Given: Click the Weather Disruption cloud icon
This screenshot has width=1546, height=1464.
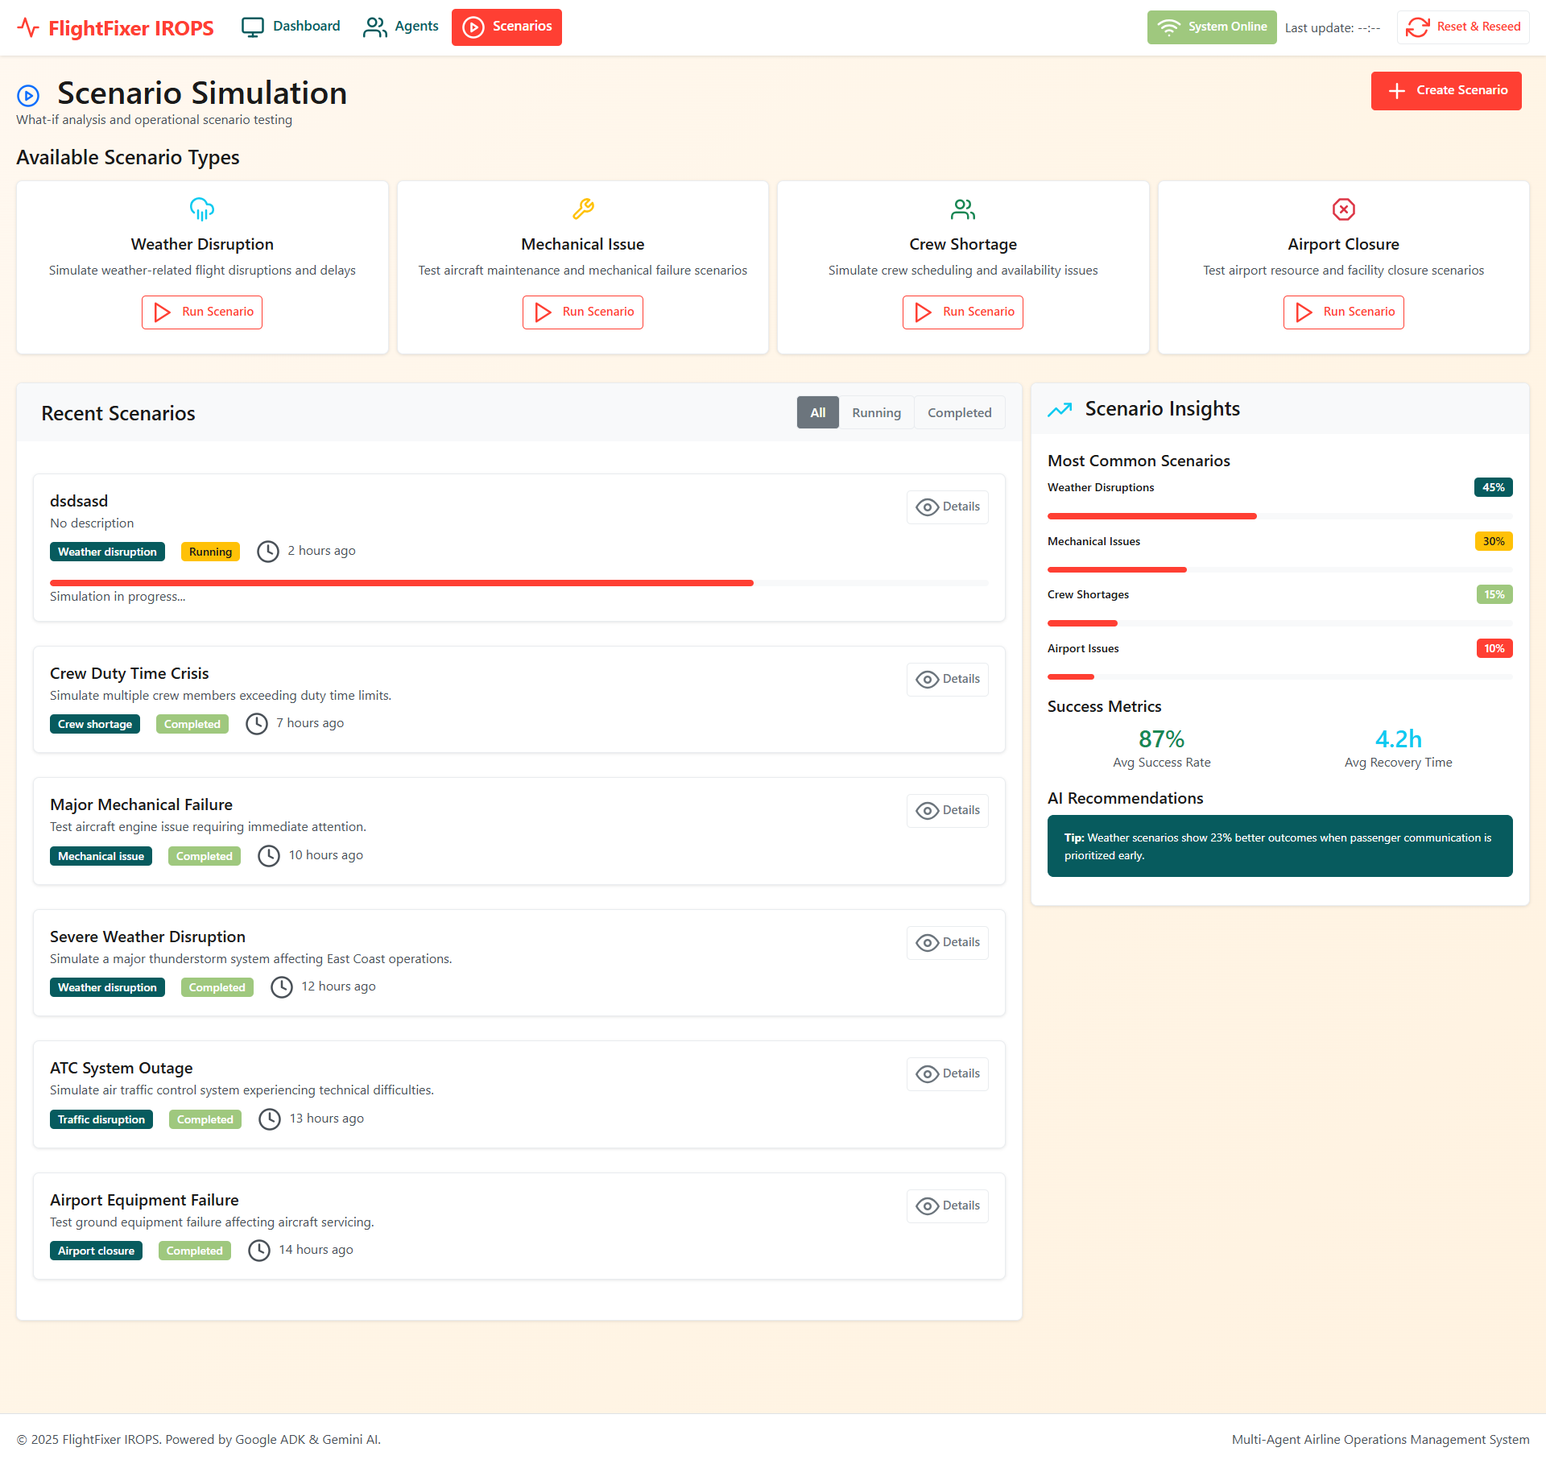Looking at the screenshot, I should click(201, 209).
